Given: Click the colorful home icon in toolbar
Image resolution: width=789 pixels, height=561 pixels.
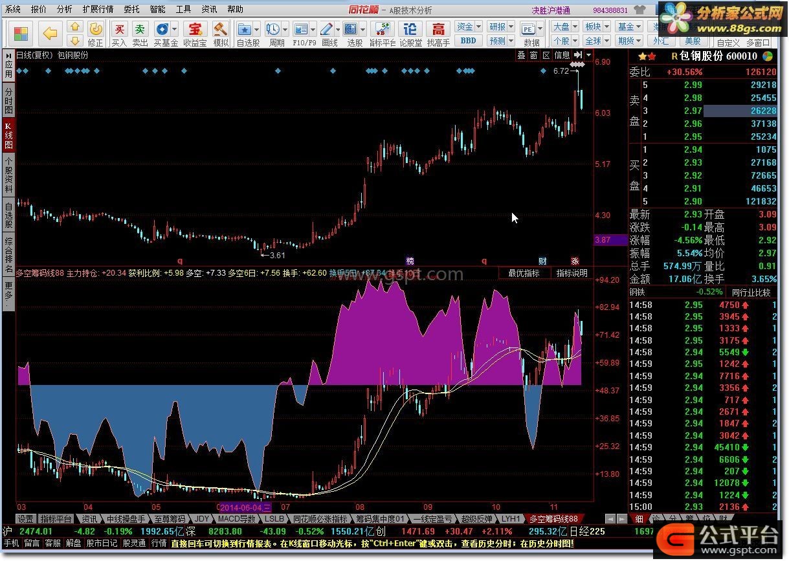Looking at the screenshot, I should (21, 33).
